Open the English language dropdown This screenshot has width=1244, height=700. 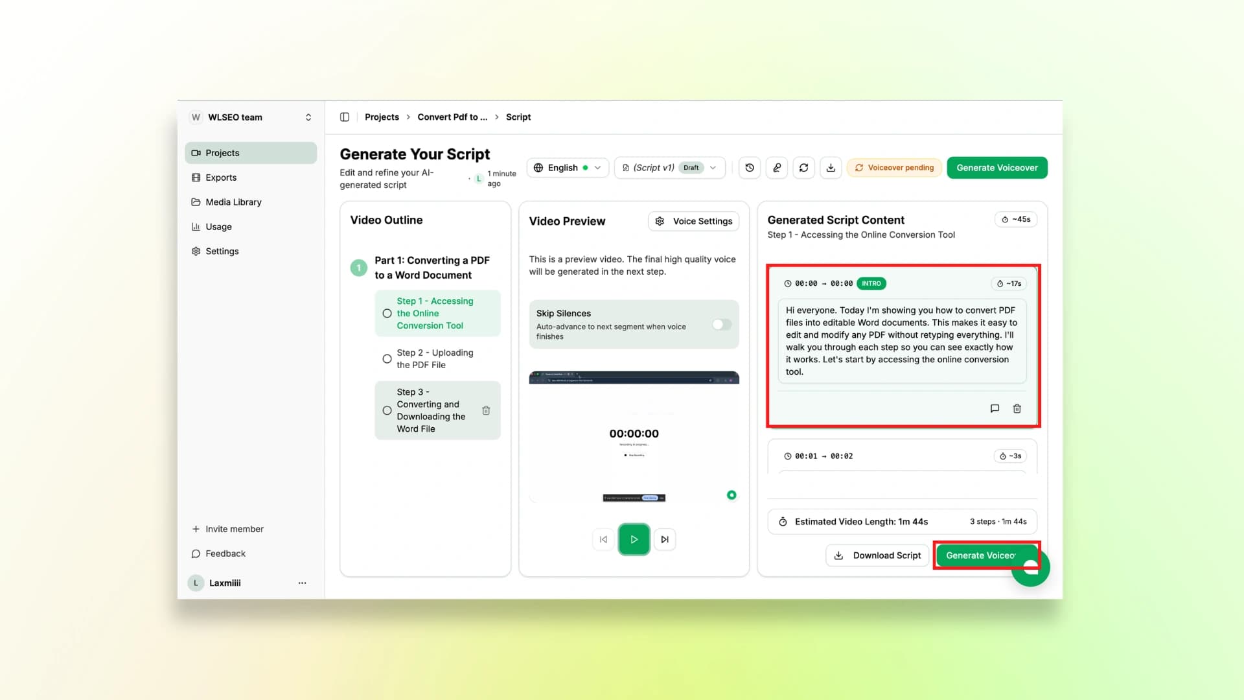[x=568, y=168]
